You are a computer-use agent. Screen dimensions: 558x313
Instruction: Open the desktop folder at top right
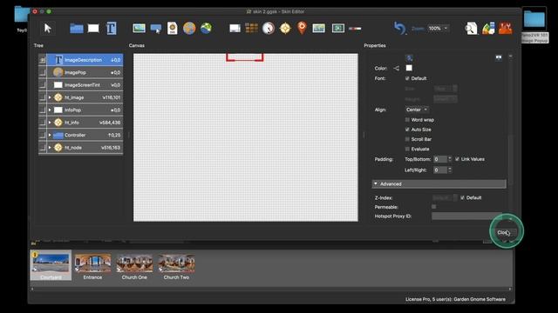[534, 19]
